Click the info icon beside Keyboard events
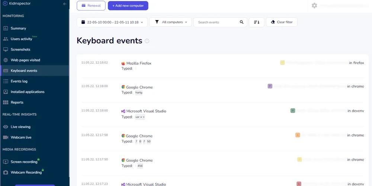 (x=147, y=41)
